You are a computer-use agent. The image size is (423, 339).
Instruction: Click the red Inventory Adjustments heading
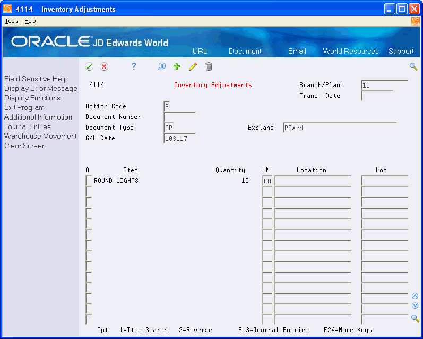point(213,85)
